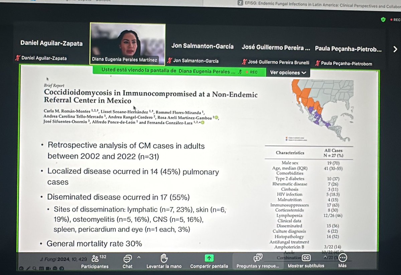Click the Levantar la mano hand icon
Screen dimensions: 401x275
coord(164,258)
